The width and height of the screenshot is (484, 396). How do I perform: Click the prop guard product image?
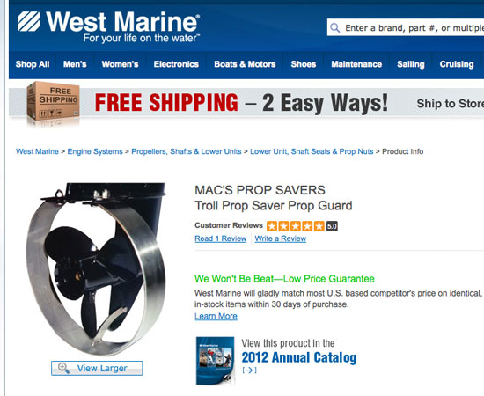pos(96,268)
